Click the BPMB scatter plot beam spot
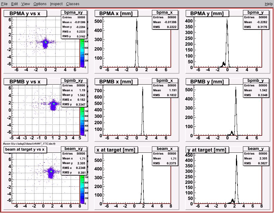This screenshot has height=213, width=274. point(54,104)
